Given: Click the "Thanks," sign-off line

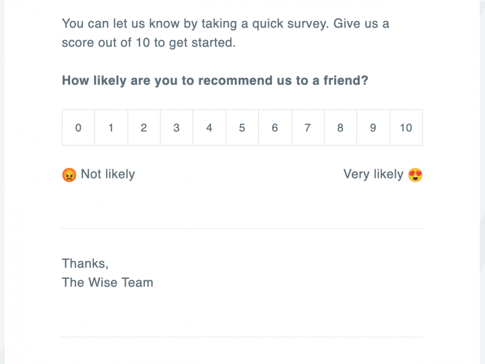Looking at the screenshot, I should pyautogui.click(x=85, y=264).
